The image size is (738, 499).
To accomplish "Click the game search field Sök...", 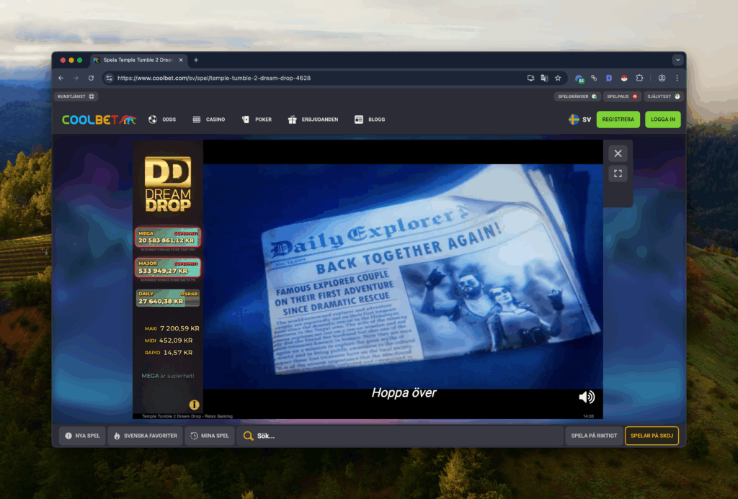I will pos(400,436).
